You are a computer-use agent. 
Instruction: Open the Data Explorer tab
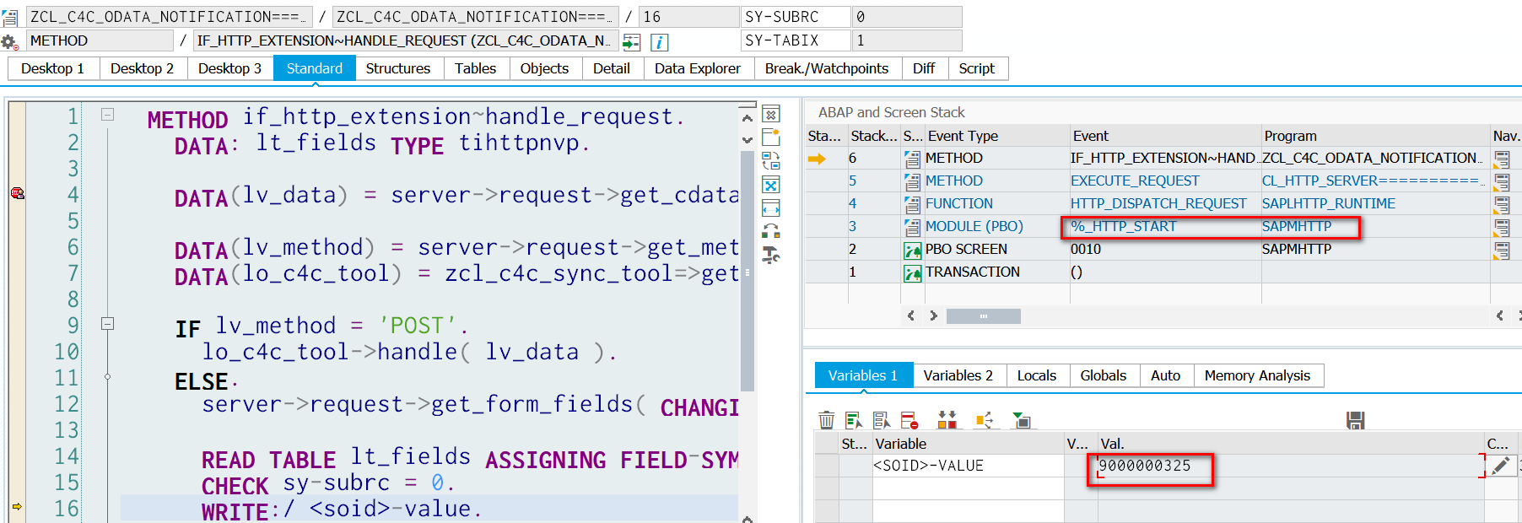pyautogui.click(x=698, y=68)
